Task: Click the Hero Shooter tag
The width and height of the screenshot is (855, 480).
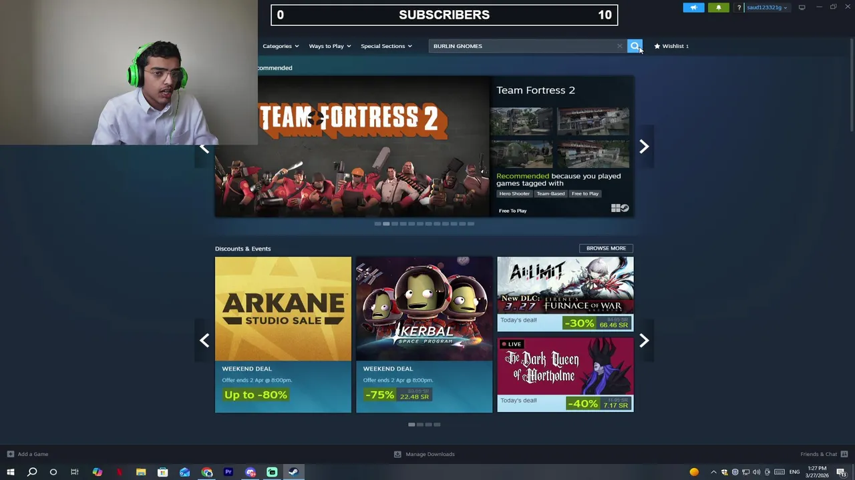Action: [x=514, y=193]
